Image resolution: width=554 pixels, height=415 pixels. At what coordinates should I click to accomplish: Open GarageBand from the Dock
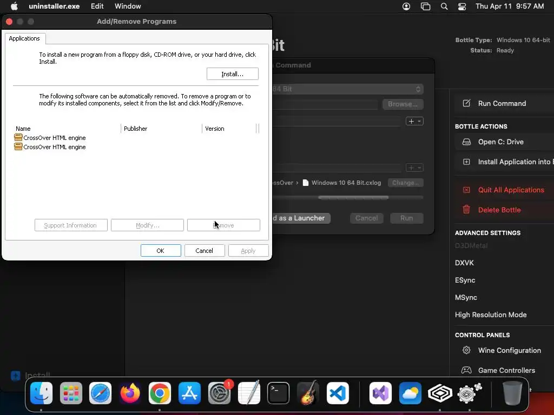point(308,393)
